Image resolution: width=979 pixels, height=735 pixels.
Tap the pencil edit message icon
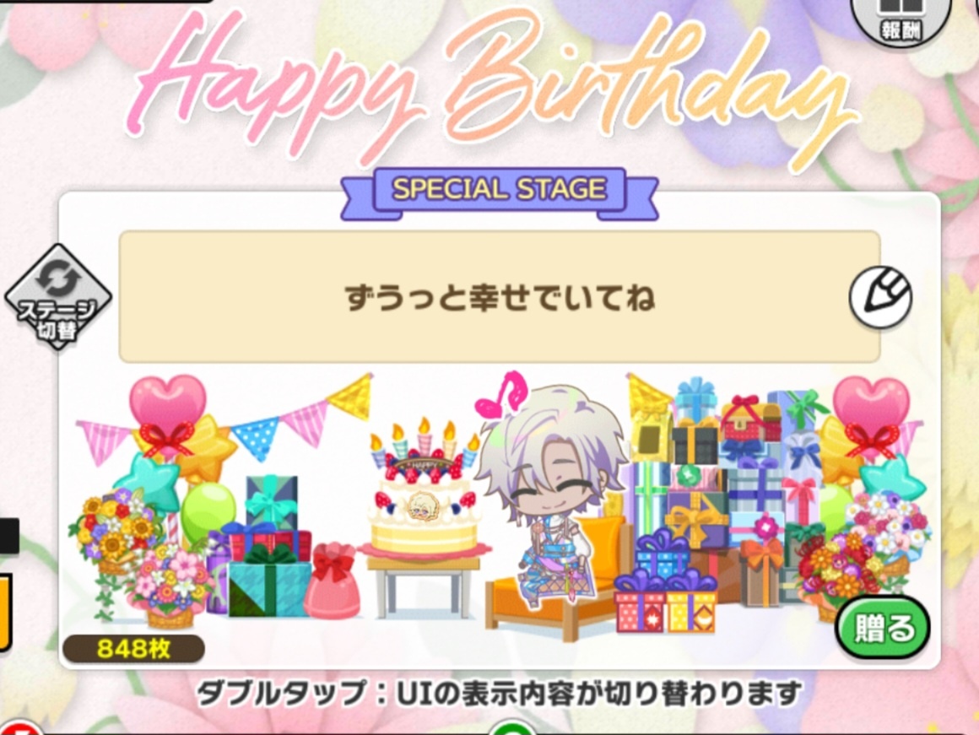pos(881,297)
